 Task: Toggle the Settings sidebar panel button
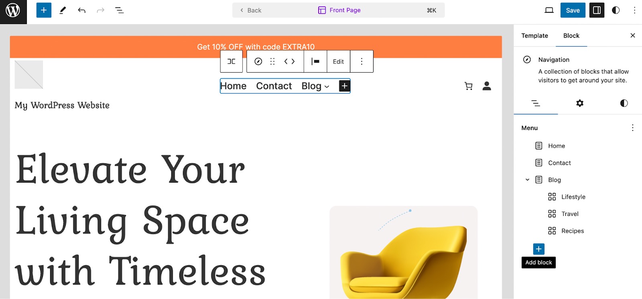point(597,10)
